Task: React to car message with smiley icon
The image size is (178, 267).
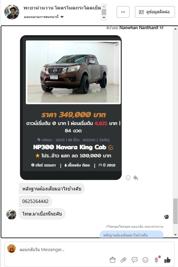Action: click(x=128, y=178)
